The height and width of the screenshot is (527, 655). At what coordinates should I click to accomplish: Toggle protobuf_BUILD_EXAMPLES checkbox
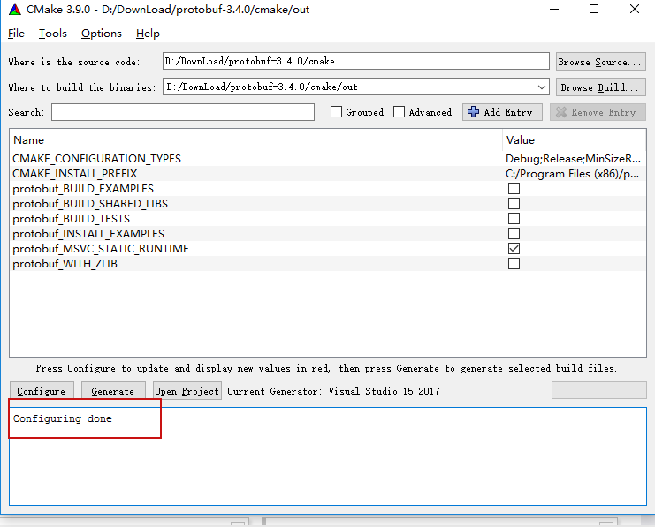coord(514,189)
